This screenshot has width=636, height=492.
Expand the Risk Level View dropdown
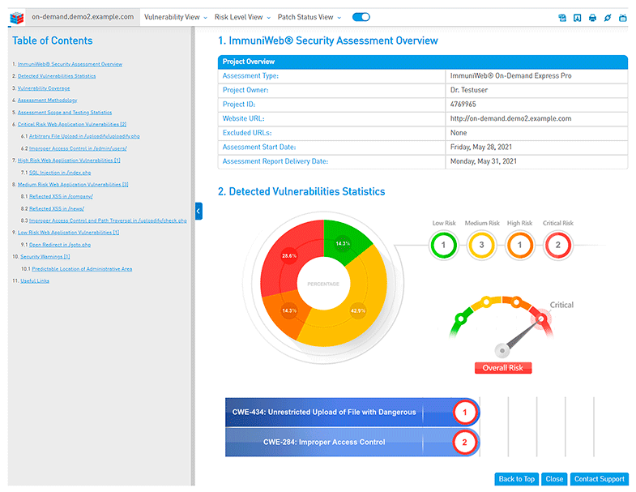click(x=242, y=17)
